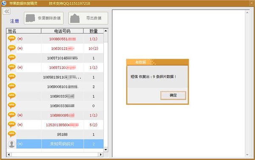The image size is (255, 160).
Task: Click the sms icon for 1065813911 row
Action: click(12, 77)
